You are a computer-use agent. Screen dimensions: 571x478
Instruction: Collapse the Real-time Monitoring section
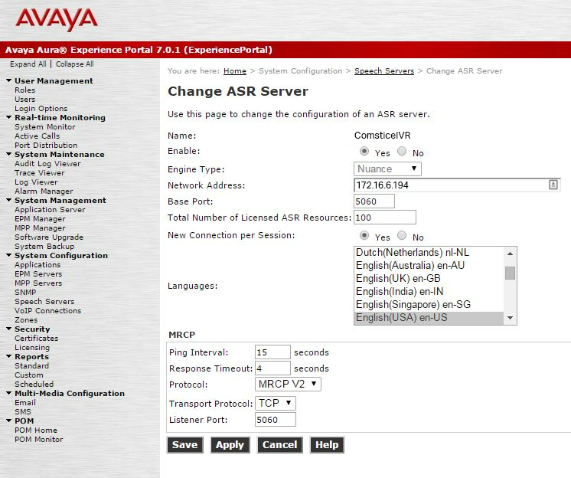click(x=8, y=117)
